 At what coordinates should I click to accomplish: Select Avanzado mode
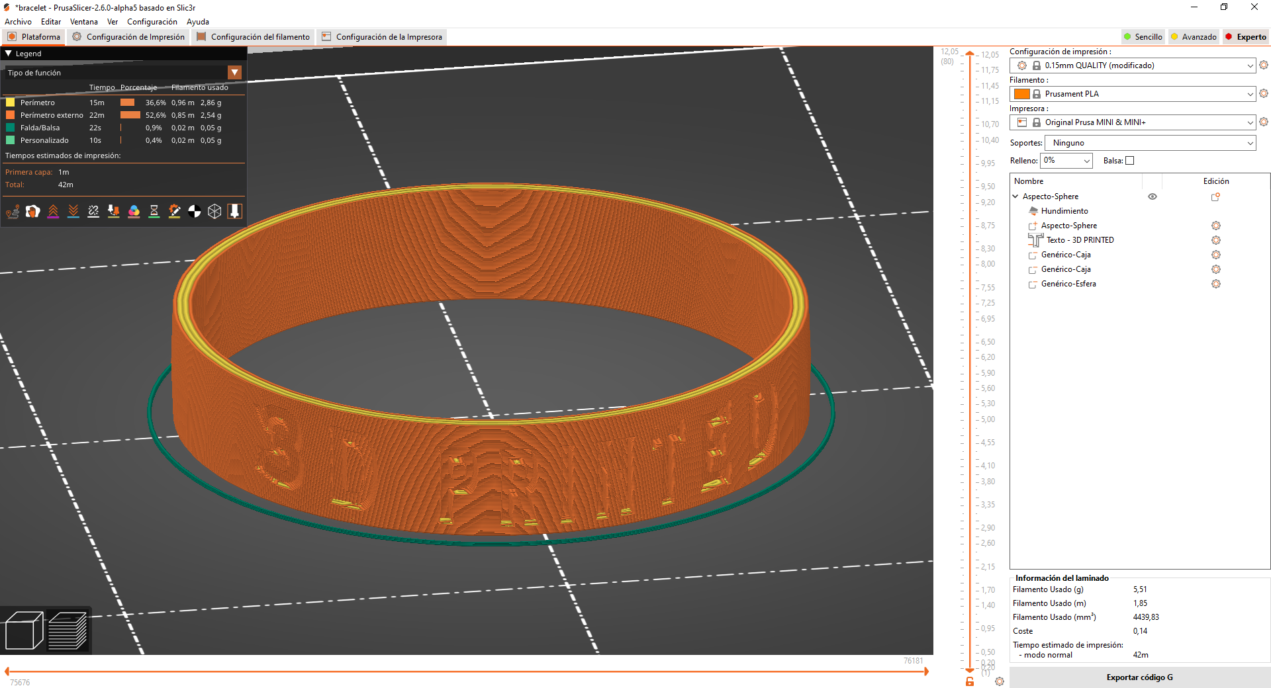1194,37
